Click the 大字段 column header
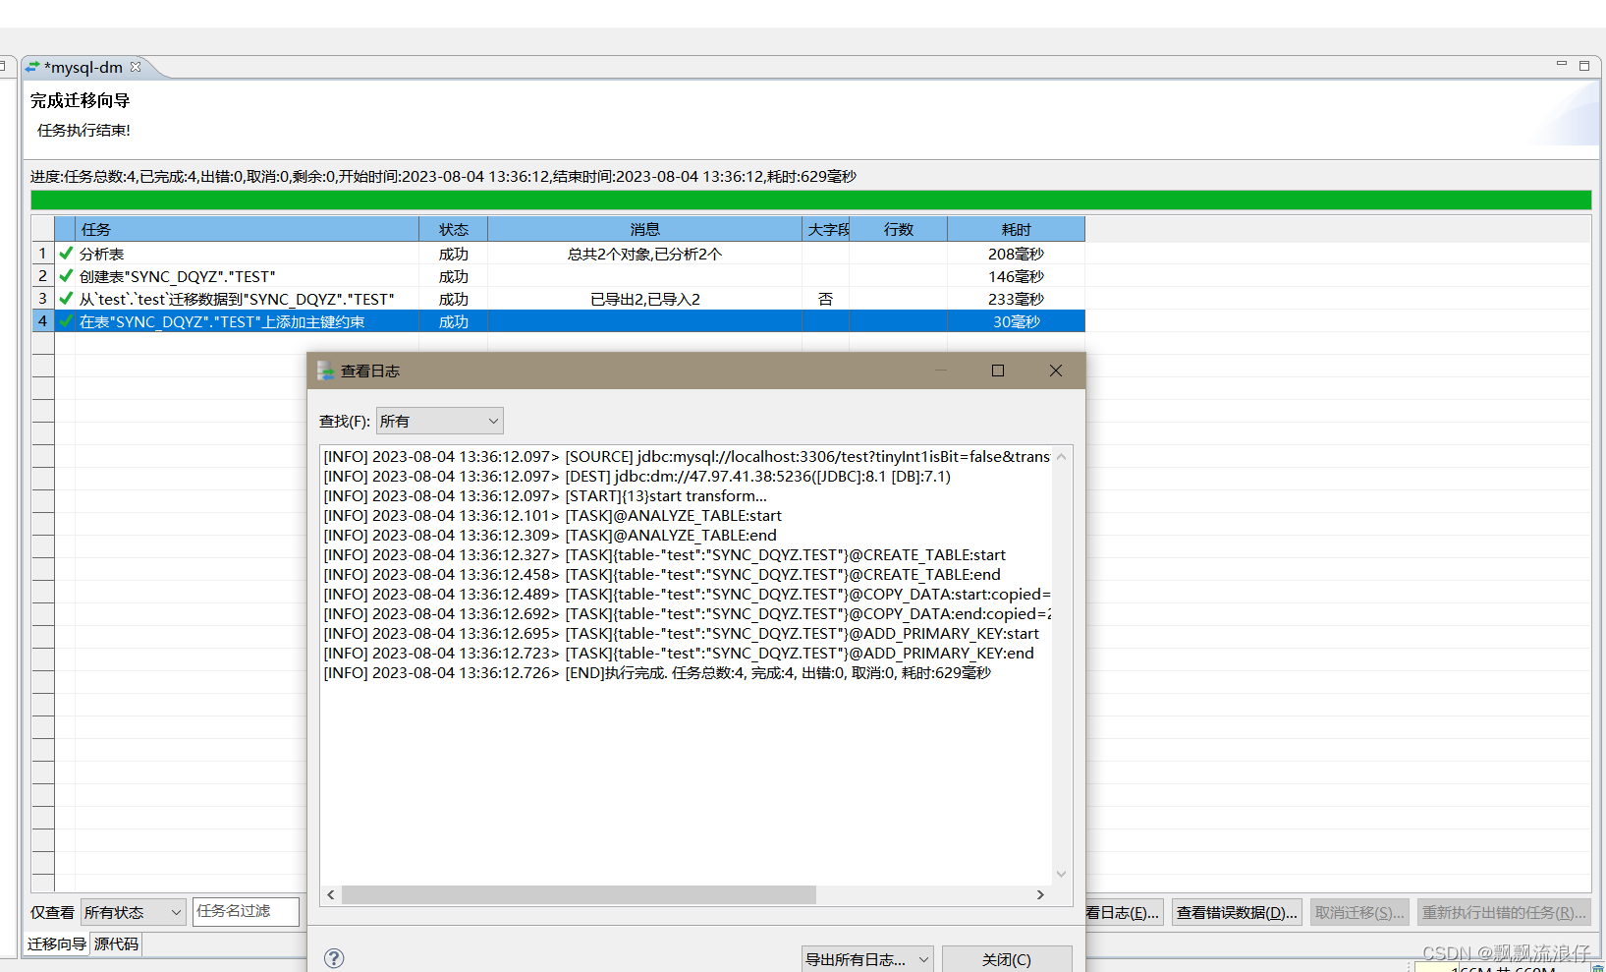 tap(826, 229)
